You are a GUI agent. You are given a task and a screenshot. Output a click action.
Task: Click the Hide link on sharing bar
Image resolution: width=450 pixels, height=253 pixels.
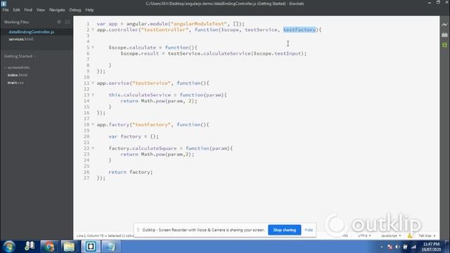pyautogui.click(x=309, y=230)
